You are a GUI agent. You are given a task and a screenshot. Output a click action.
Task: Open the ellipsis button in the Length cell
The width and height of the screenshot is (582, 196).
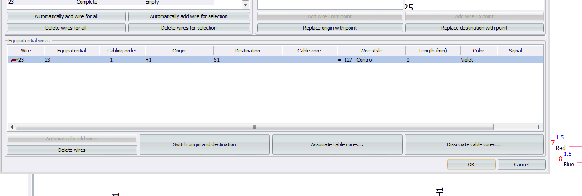(457, 60)
